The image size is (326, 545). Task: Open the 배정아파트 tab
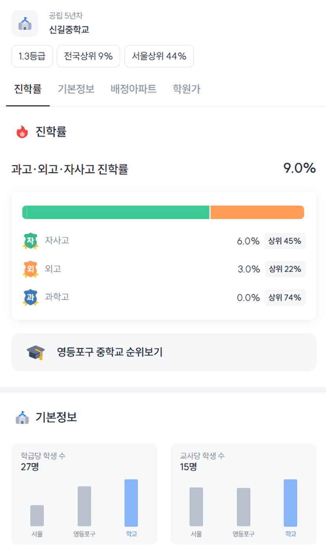tap(134, 89)
